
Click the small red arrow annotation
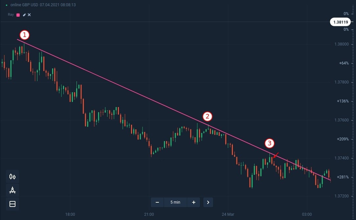276,155
